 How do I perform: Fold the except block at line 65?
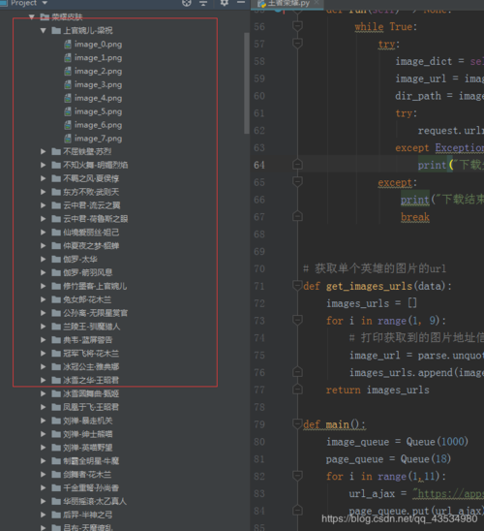[x=297, y=181]
